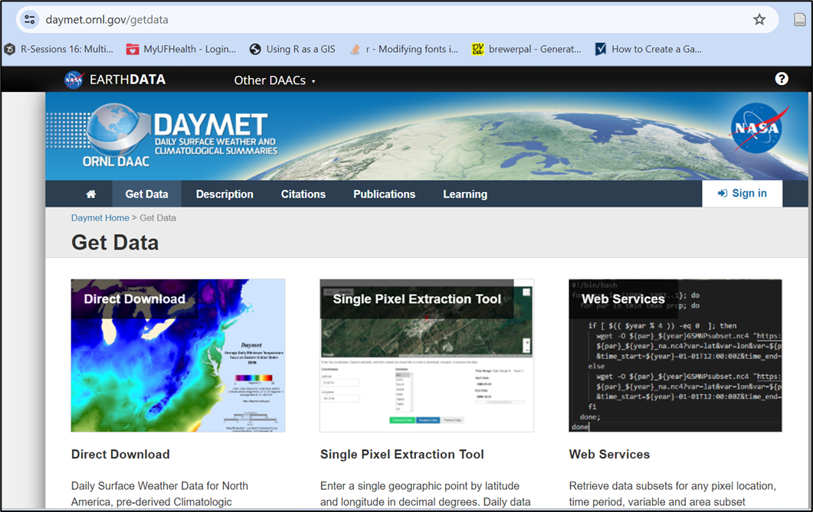Go to home via the house icon
This screenshot has height=512, width=813.
click(90, 194)
